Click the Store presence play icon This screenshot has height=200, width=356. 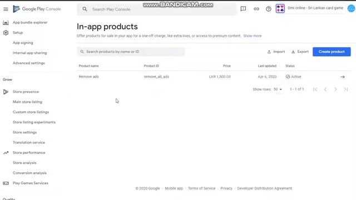(x=6, y=92)
